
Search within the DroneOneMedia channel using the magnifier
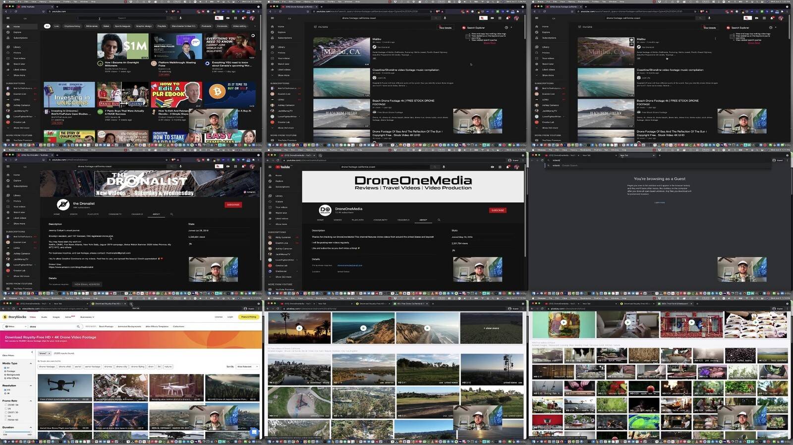pos(439,220)
